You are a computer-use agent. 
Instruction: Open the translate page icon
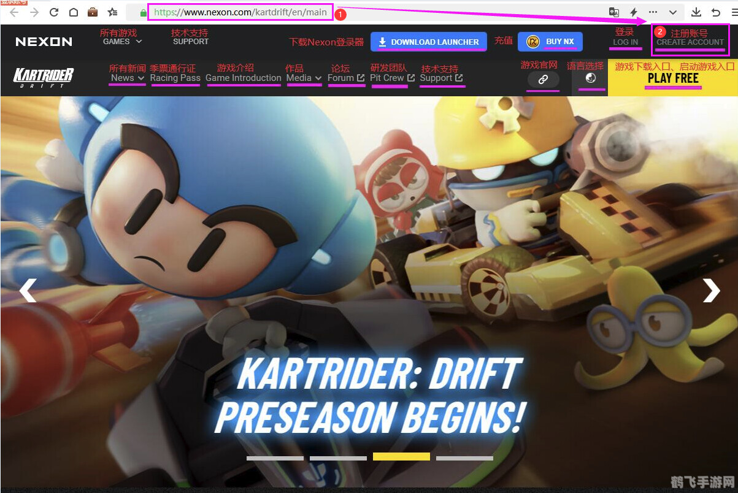[x=613, y=12]
